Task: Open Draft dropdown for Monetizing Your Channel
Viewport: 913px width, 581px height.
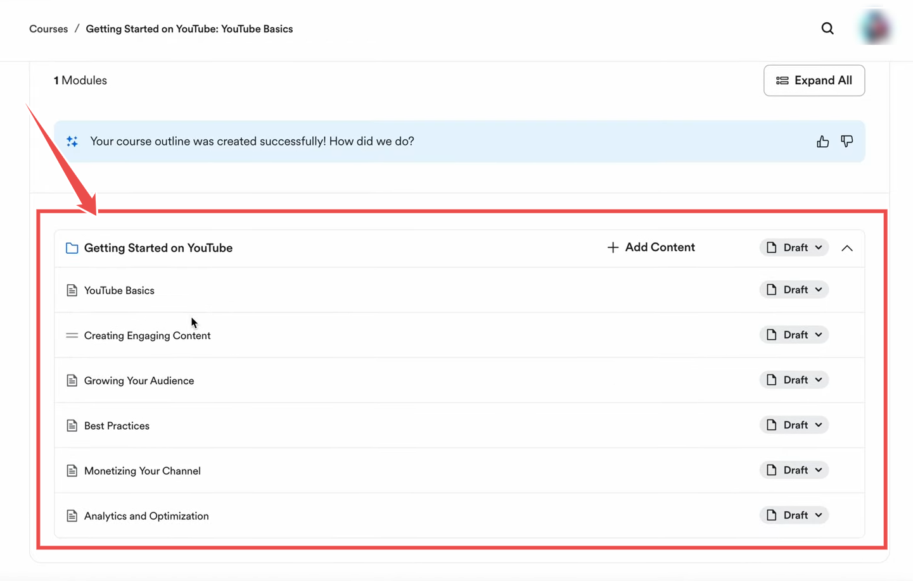Action: (794, 470)
